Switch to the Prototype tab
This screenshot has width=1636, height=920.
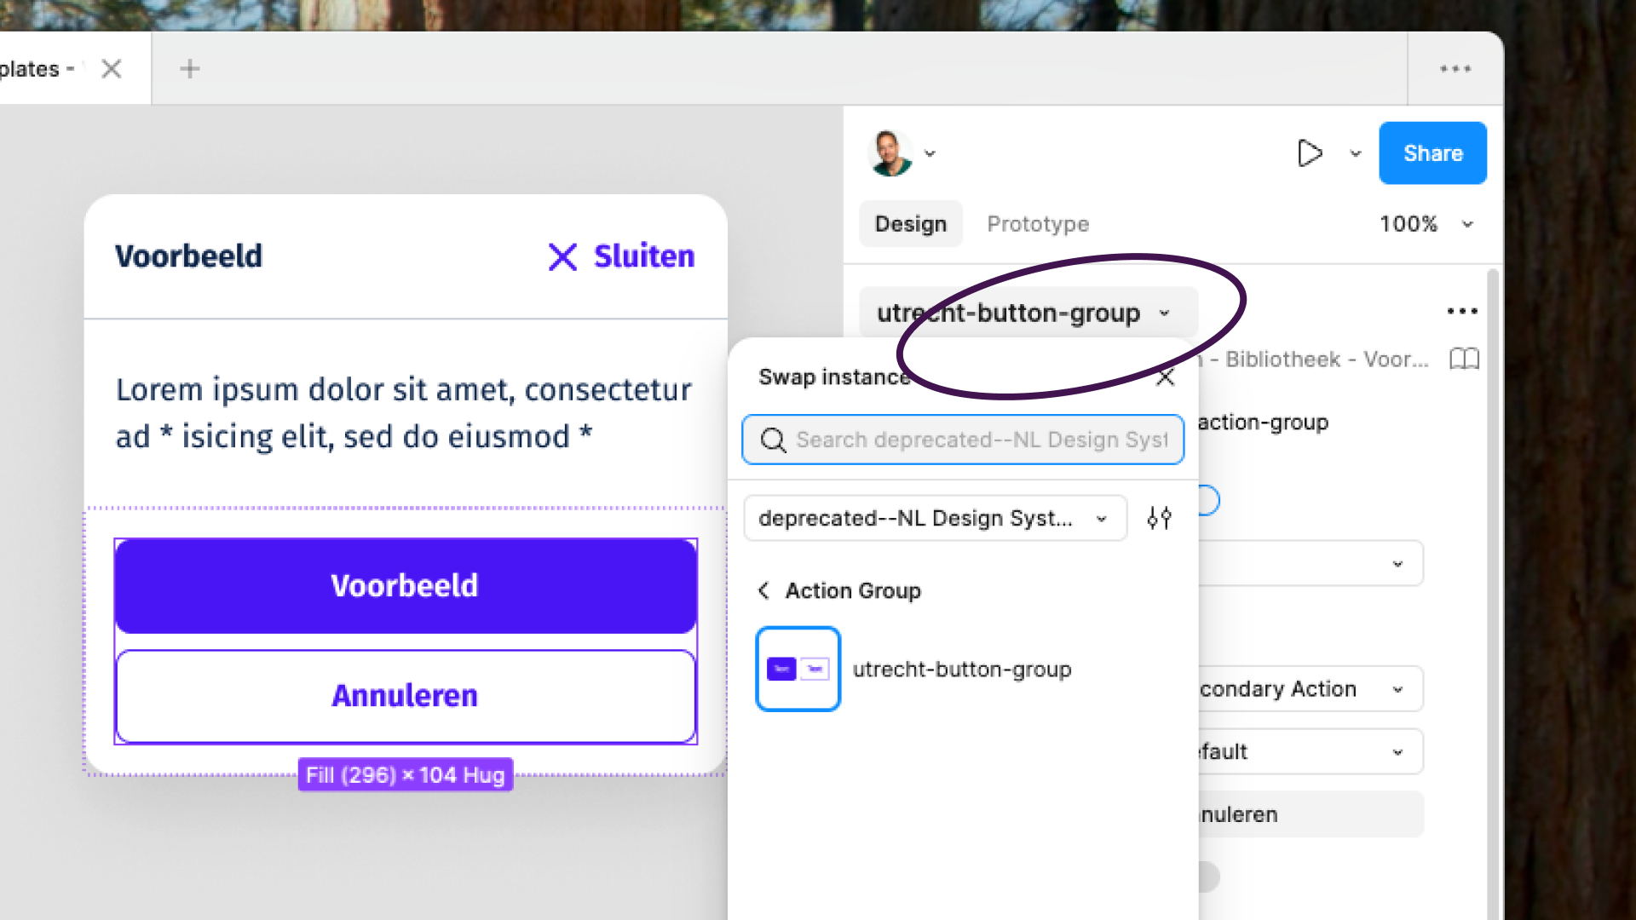(x=1037, y=224)
